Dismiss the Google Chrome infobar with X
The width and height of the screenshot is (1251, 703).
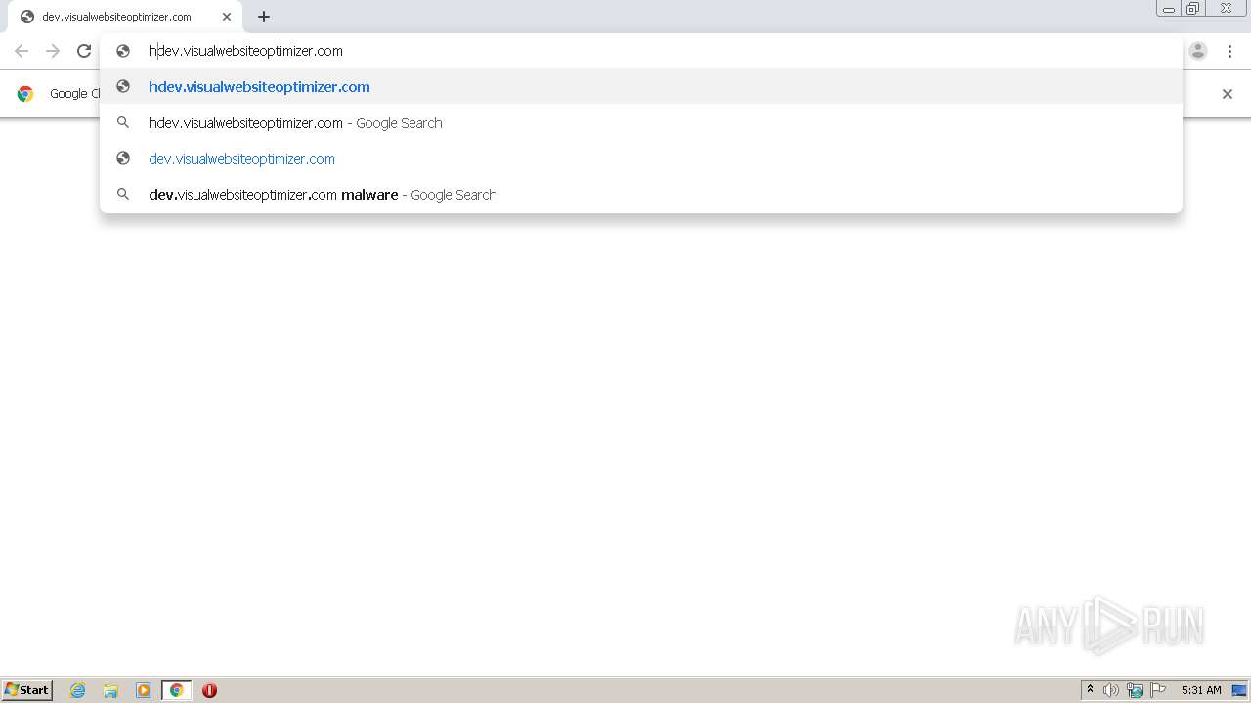pyautogui.click(x=1228, y=94)
